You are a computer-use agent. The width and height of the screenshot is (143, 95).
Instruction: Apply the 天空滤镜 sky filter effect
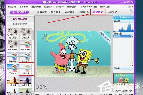[x=13, y=69]
